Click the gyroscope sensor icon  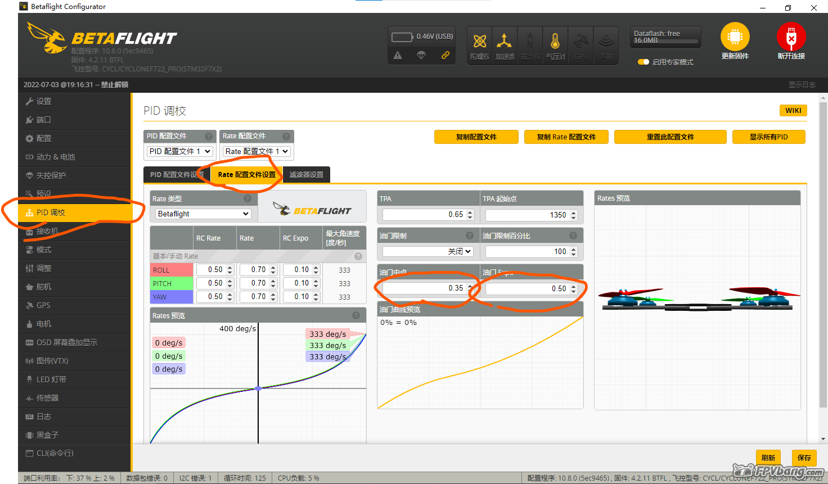pos(480,41)
